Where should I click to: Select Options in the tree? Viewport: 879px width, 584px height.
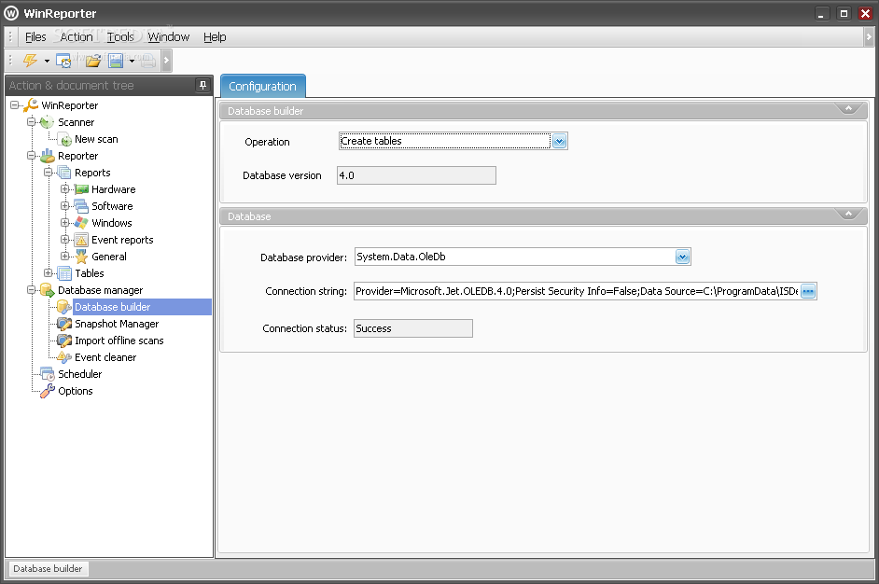(76, 391)
